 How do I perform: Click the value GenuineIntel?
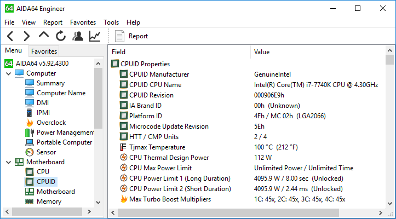273,74
